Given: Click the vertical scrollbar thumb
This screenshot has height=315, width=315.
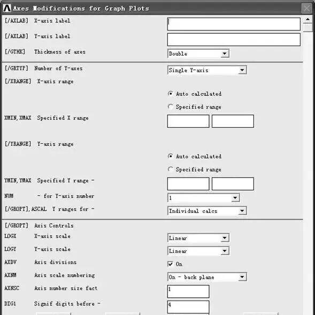Looking at the screenshot, I should click(x=308, y=28).
